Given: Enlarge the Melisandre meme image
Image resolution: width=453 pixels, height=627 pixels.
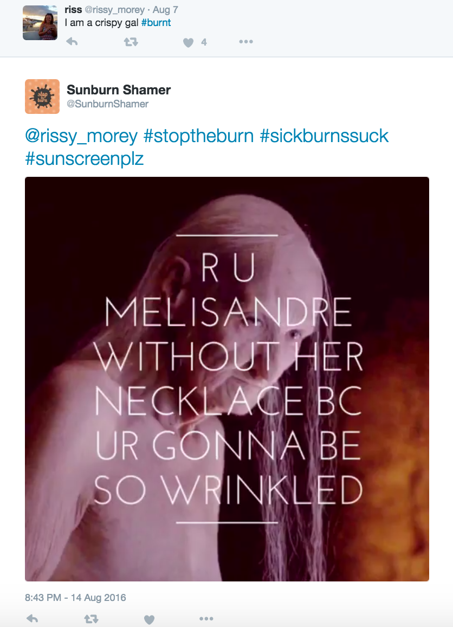Looking at the screenshot, I should pyautogui.click(x=227, y=379).
